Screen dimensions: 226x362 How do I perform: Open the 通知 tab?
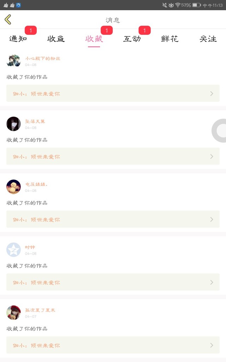coord(18,39)
